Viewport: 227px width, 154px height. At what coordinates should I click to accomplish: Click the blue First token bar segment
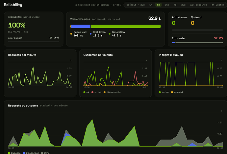click(81, 27)
